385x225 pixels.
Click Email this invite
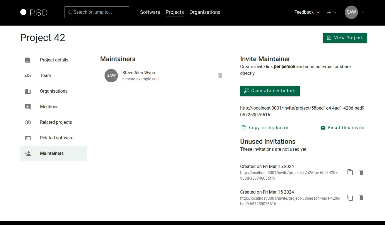coord(342,128)
